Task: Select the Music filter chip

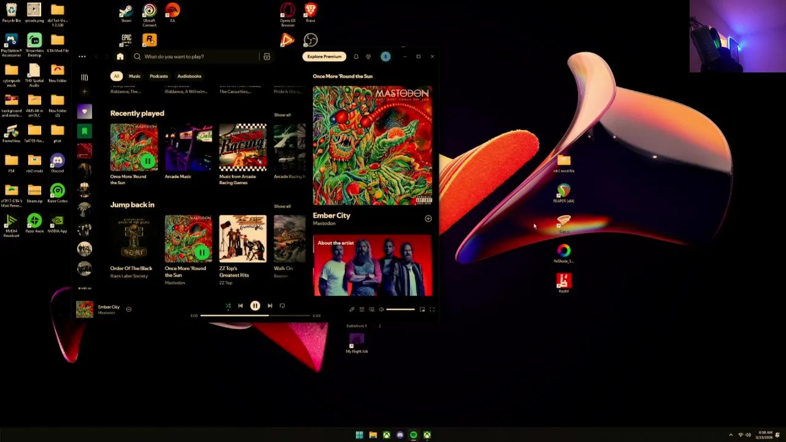Action: (x=134, y=76)
